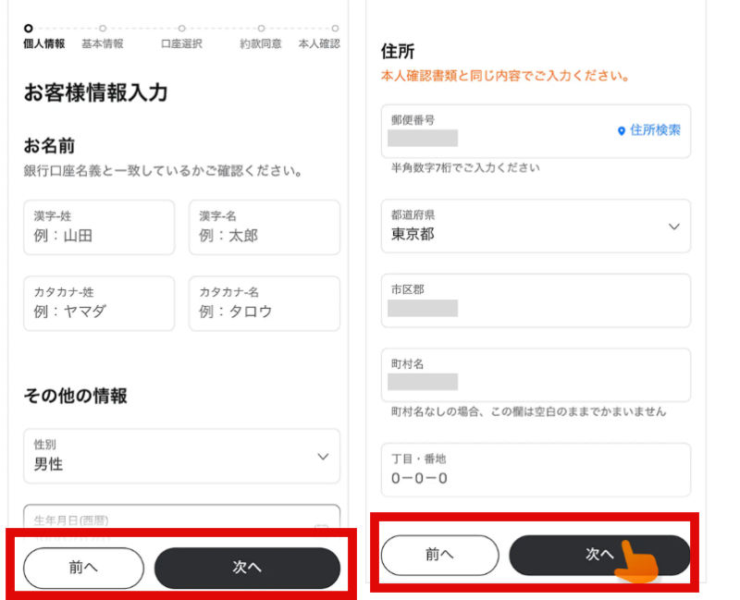Click the 約款同意 step circle
Screen dimensions: 740x600
point(261,29)
